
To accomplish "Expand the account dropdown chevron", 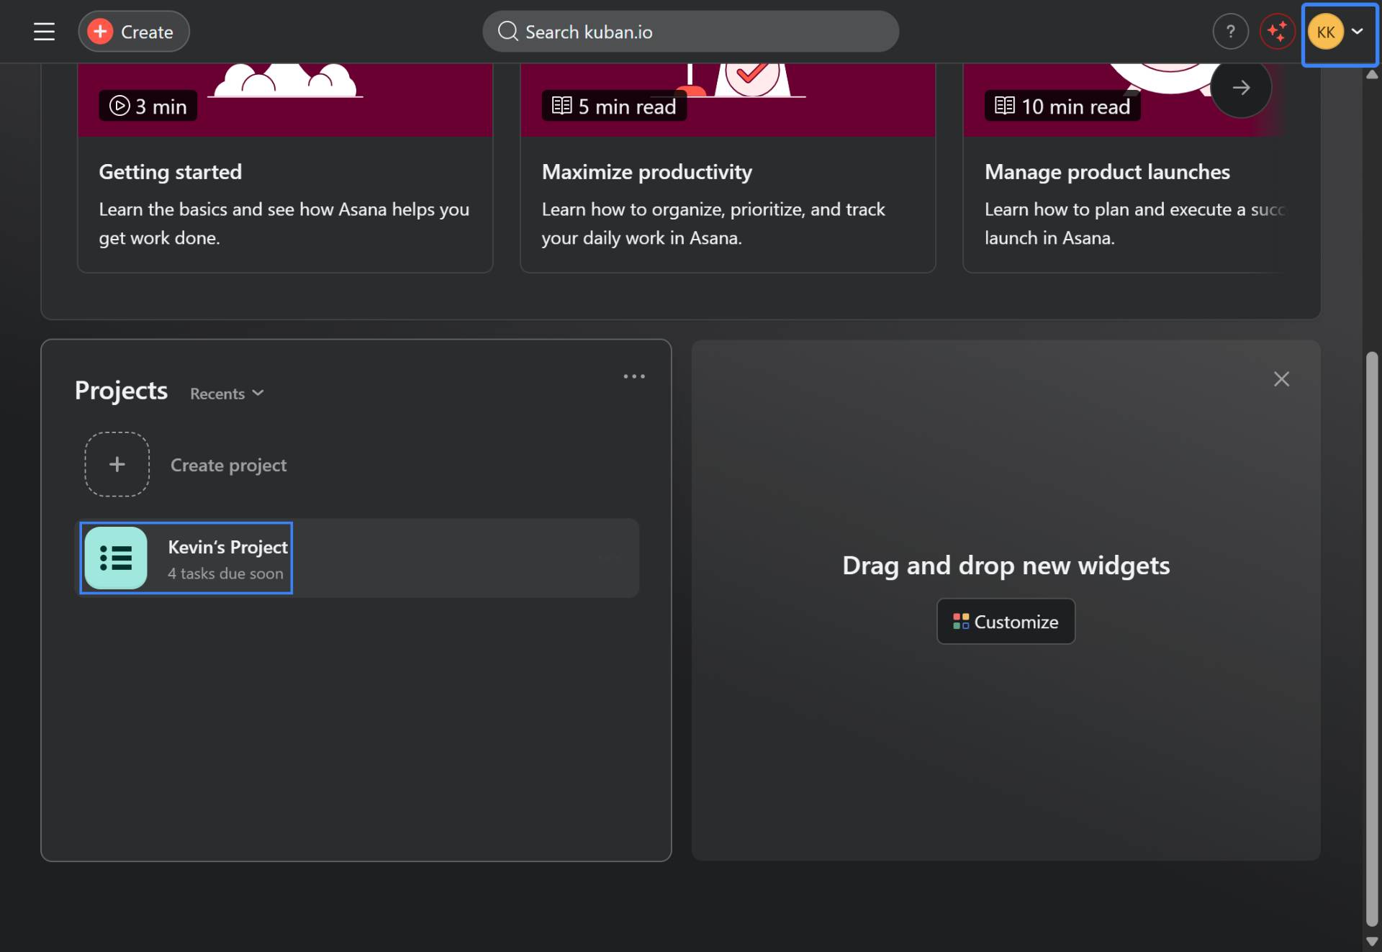I will pyautogui.click(x=1358, y=32).
